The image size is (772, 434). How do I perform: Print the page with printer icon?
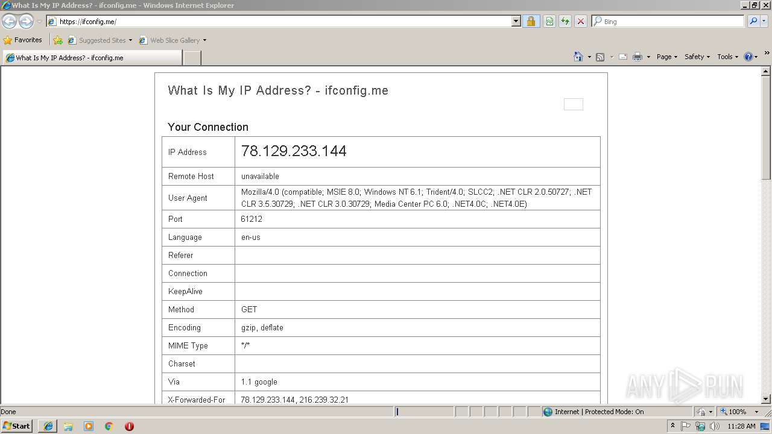pyautogui.click(x=638, y=57)
